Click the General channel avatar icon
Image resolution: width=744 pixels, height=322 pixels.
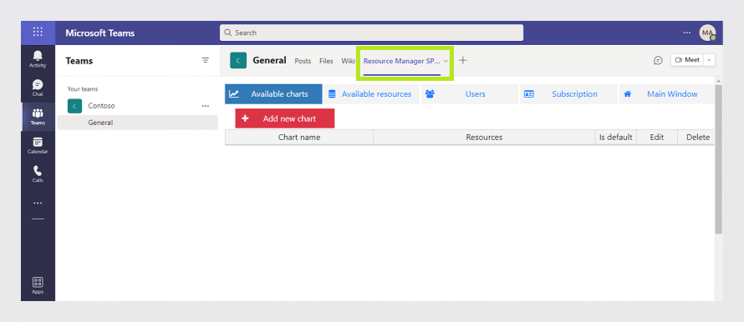238,61
